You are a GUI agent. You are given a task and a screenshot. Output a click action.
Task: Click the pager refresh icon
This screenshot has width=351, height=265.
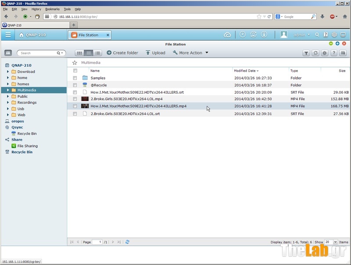click(127, 242)
